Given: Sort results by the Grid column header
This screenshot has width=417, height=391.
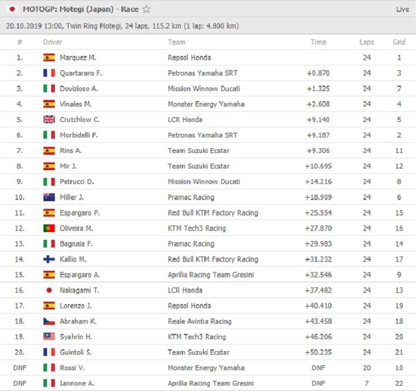Looking at the screenshot, I should click(x=399, y=42).
